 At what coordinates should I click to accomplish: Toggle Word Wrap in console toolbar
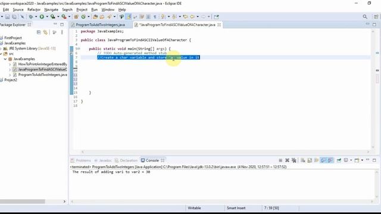click(316, 160)
